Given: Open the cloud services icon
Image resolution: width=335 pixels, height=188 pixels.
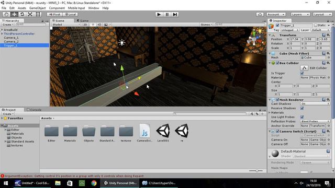Looking at the screenshot, I should [x=260, y=14].
